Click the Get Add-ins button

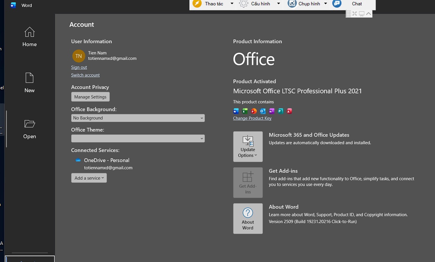[248, 183]
